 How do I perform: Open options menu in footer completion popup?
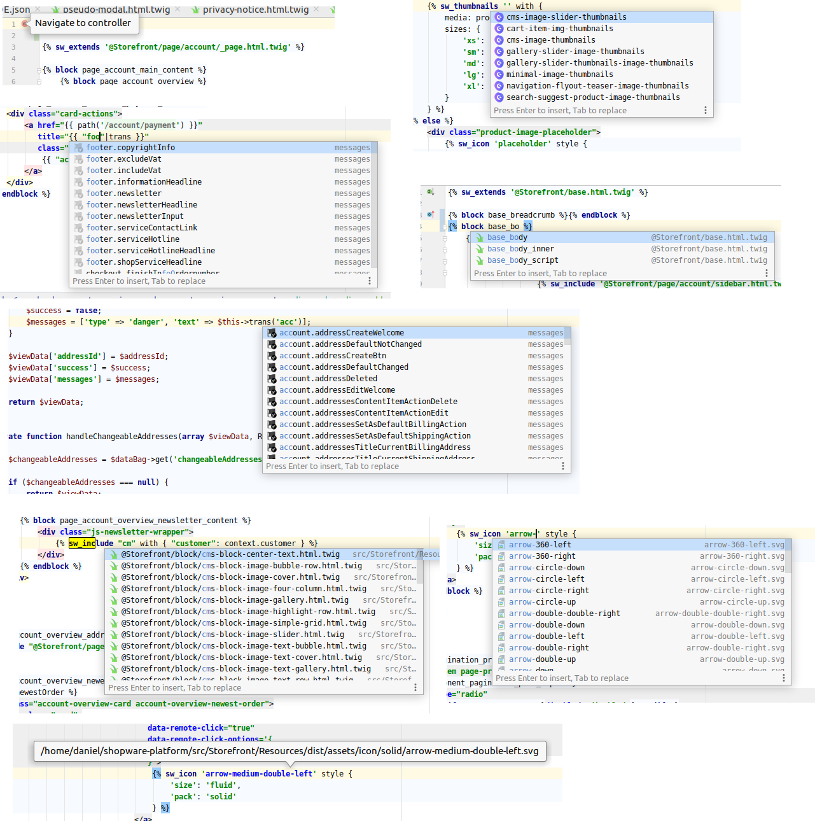pos(370,281)
